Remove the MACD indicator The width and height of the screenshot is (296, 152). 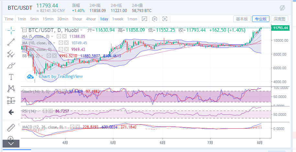[x=78, y=127]
